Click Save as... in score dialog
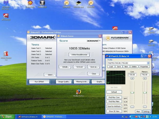Screen dimensions: 159x119 tap(94, 67)
